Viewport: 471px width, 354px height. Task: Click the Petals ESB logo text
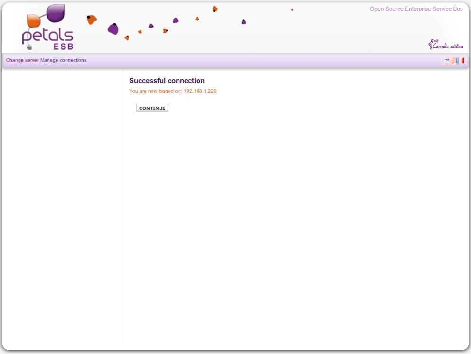(x=47, y=37)
